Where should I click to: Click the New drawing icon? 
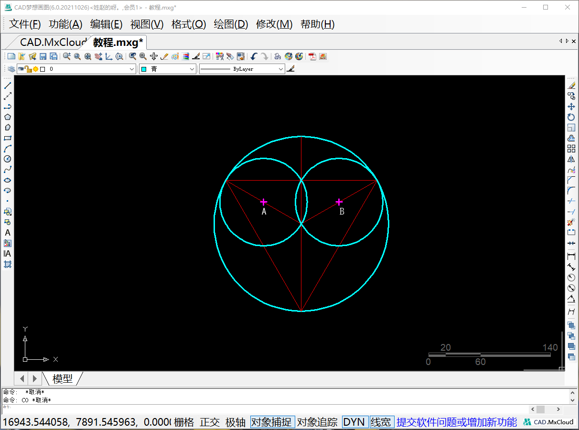pos(11,56)
